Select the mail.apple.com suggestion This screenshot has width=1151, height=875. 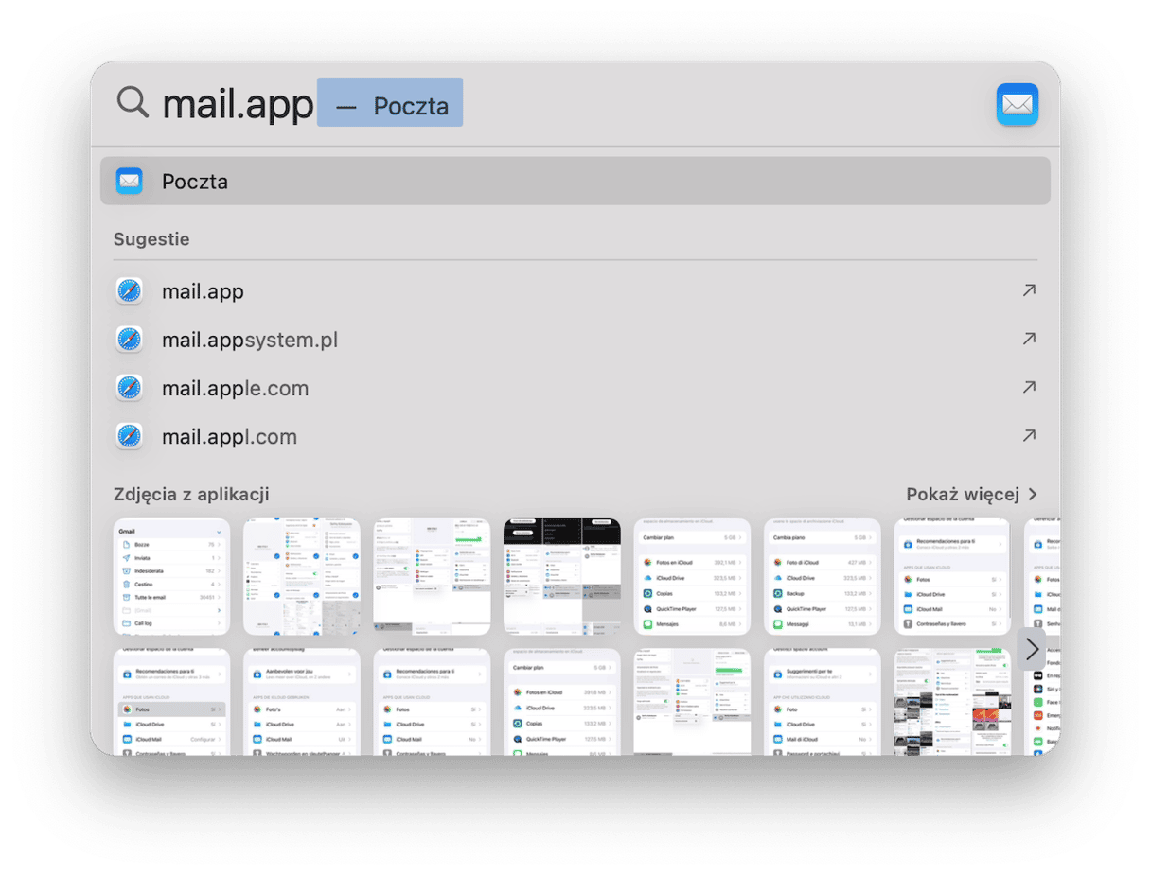click(x=575, y=388)
